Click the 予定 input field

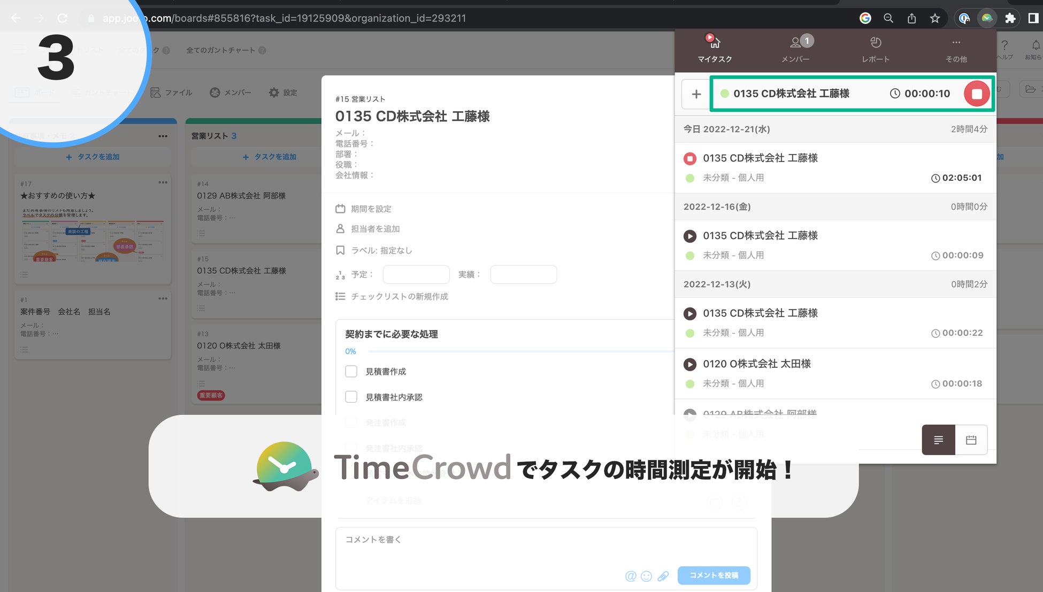tap(416, 274)
